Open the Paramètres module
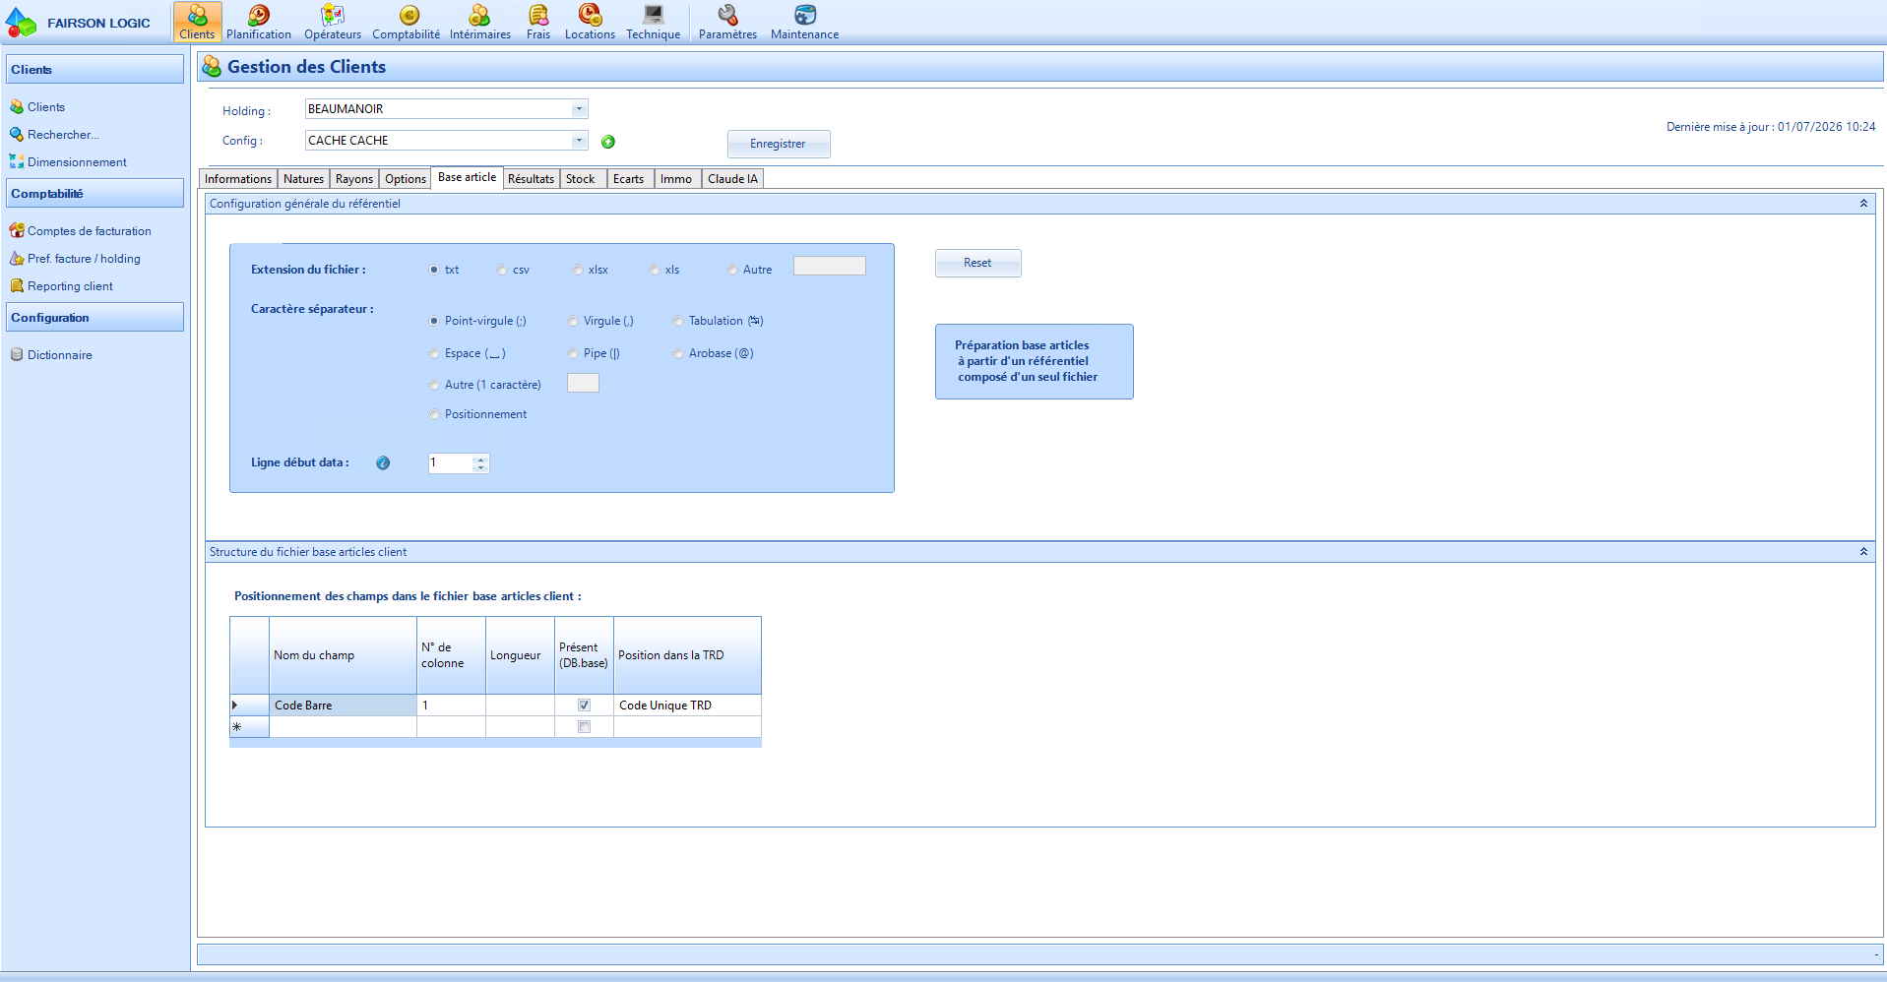Image resolution: width=1887 pixels, height=982 pixels. coord(728,22)
